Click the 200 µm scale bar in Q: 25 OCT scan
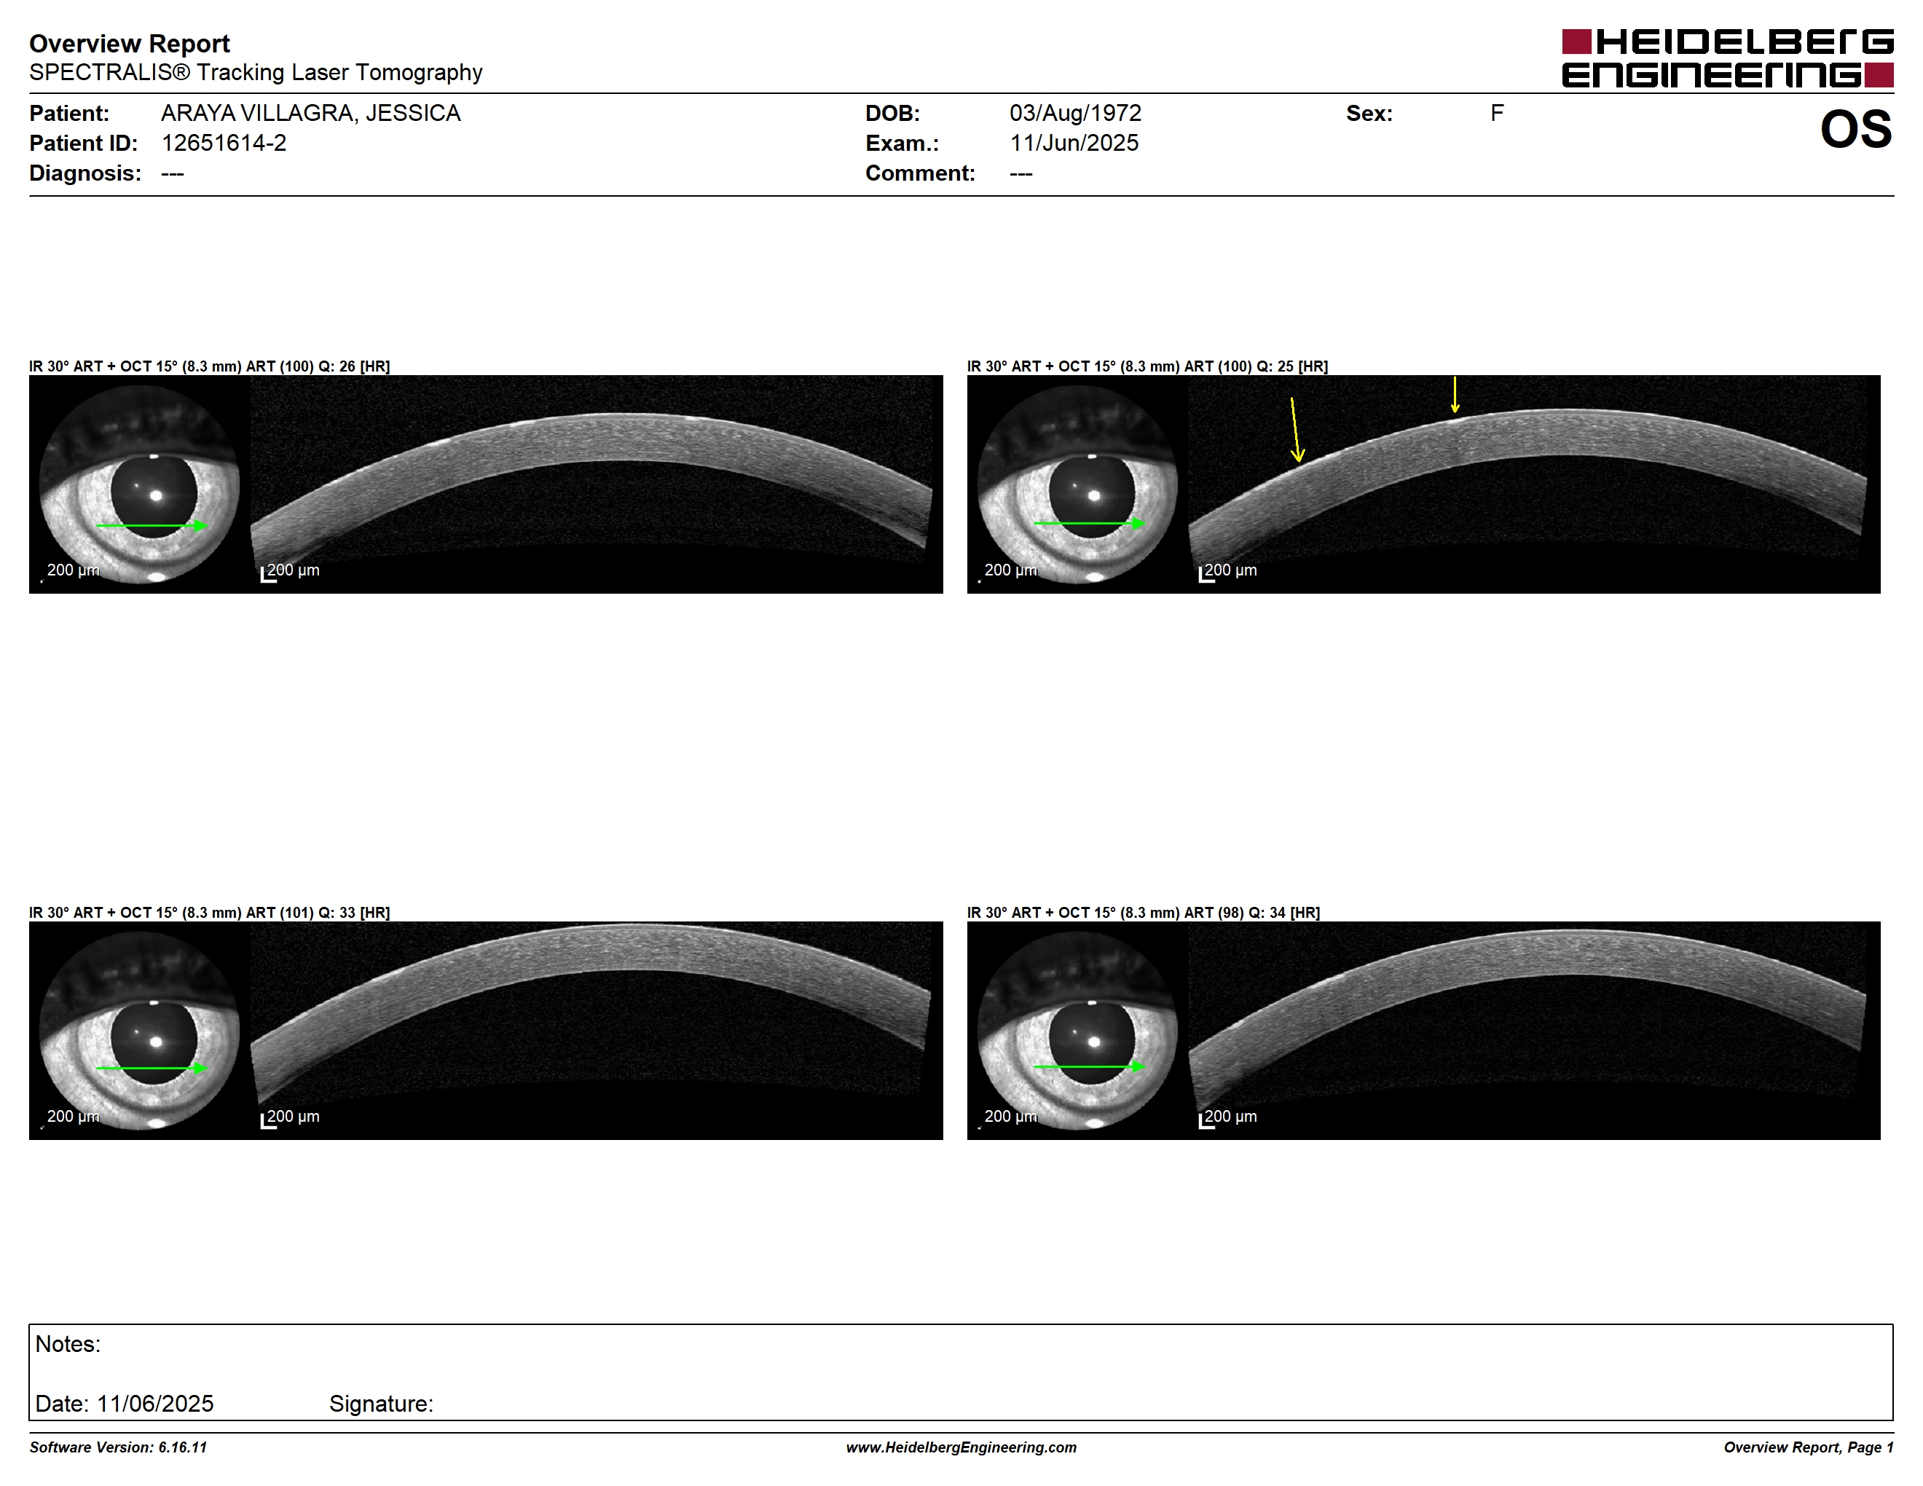Image resolution: width=1923 pixels, height=1486 pixels. (x=1228, y=573)
